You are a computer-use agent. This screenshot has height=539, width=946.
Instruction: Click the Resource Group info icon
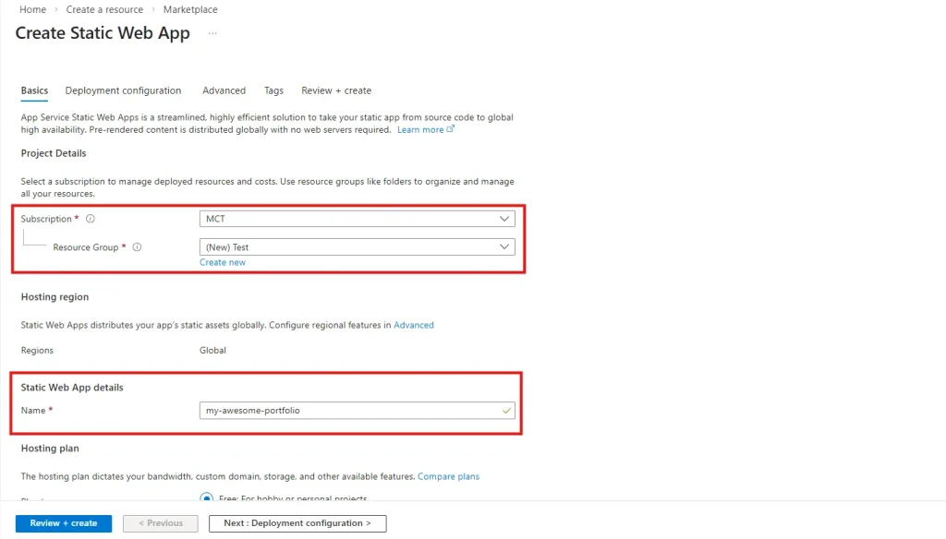(x=137, y=247)
